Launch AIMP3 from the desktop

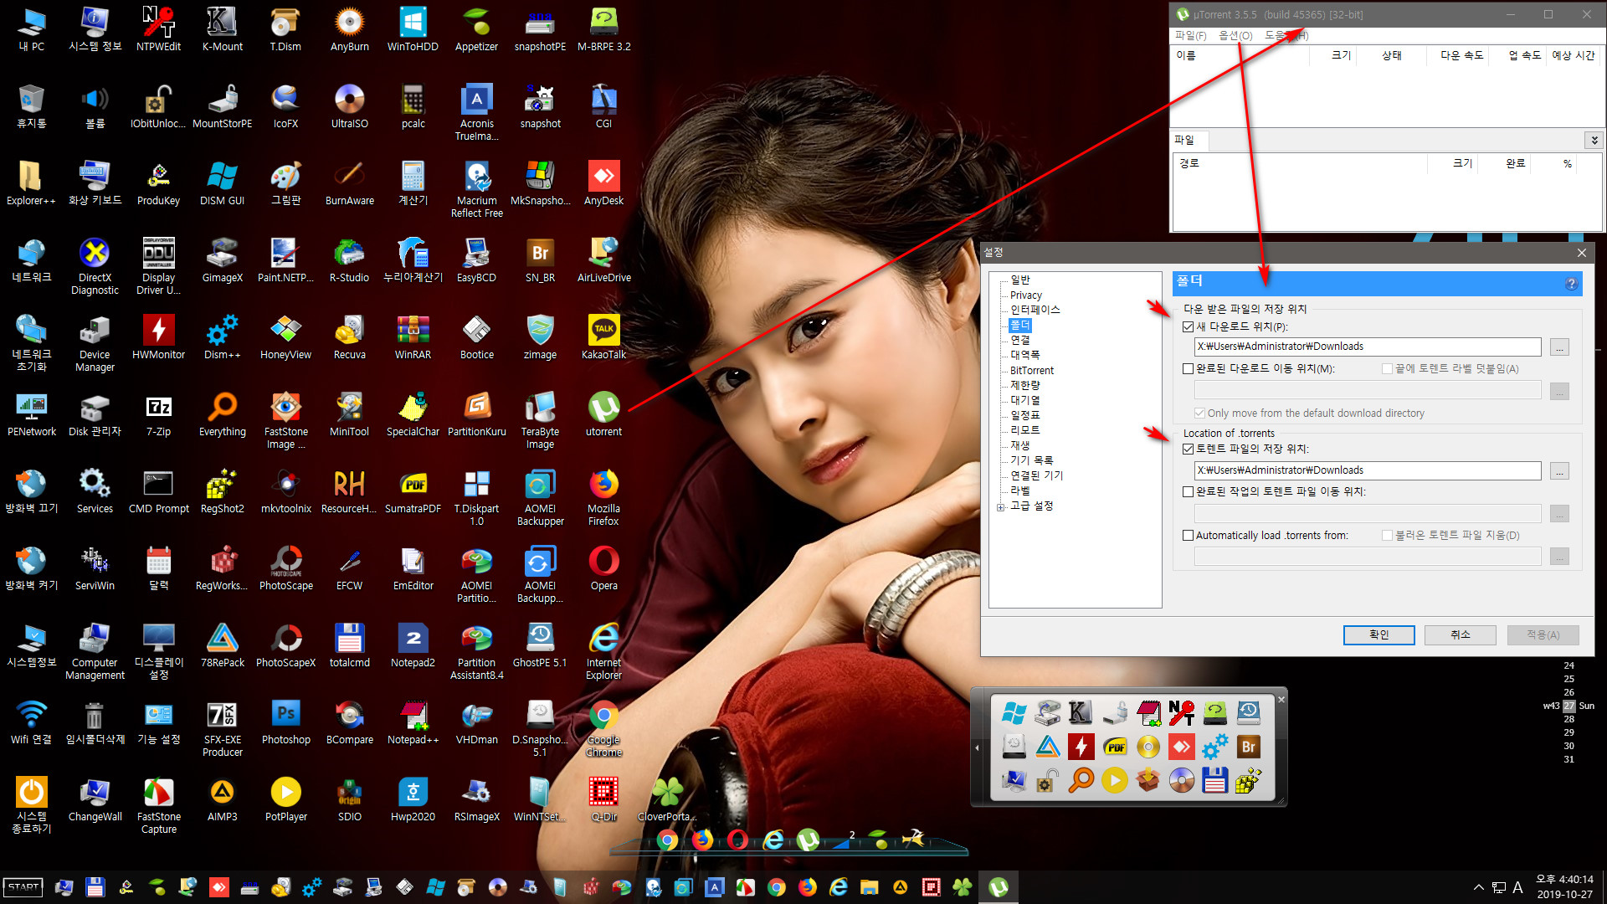tap(223, 799)
